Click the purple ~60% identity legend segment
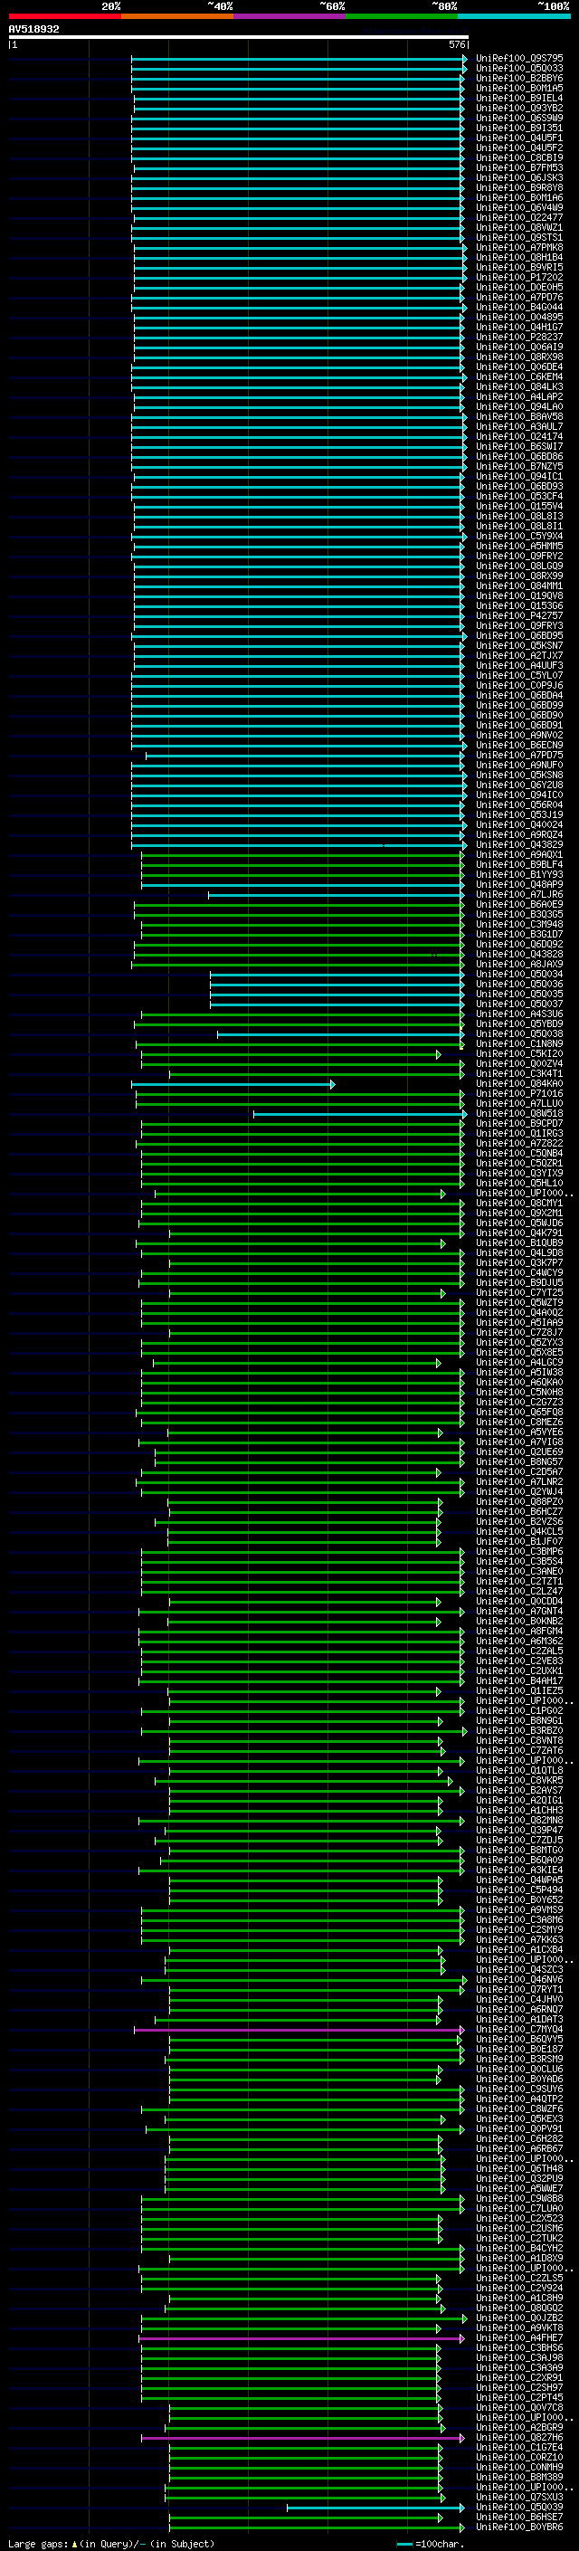This screenshot has width=579, height=2551. 290,16
